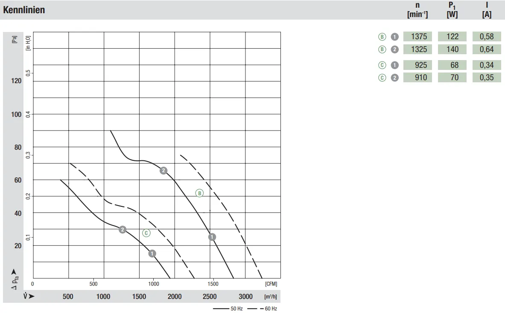Click the 2500 tick on the m³/h axis

pos(210,296)
